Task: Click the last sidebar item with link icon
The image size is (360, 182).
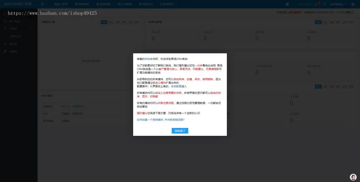Action: 19,51
